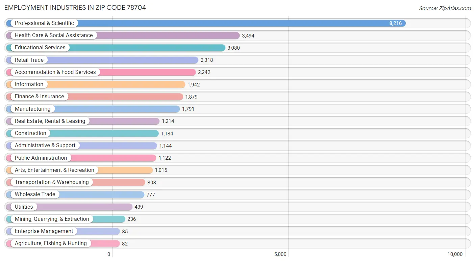Click the Administrative & Support label
The height and width of the screenshot is (262, 475).
tap(45, 146)
